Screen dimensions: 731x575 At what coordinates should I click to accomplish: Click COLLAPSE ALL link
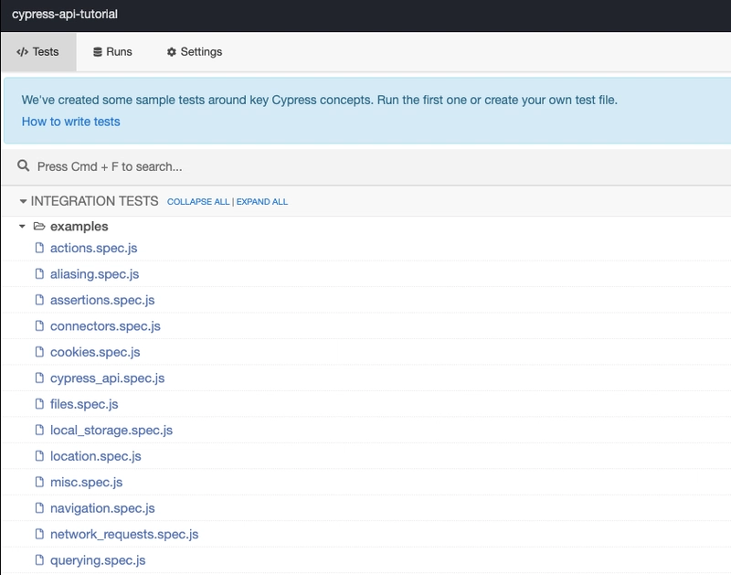(198, 201)
